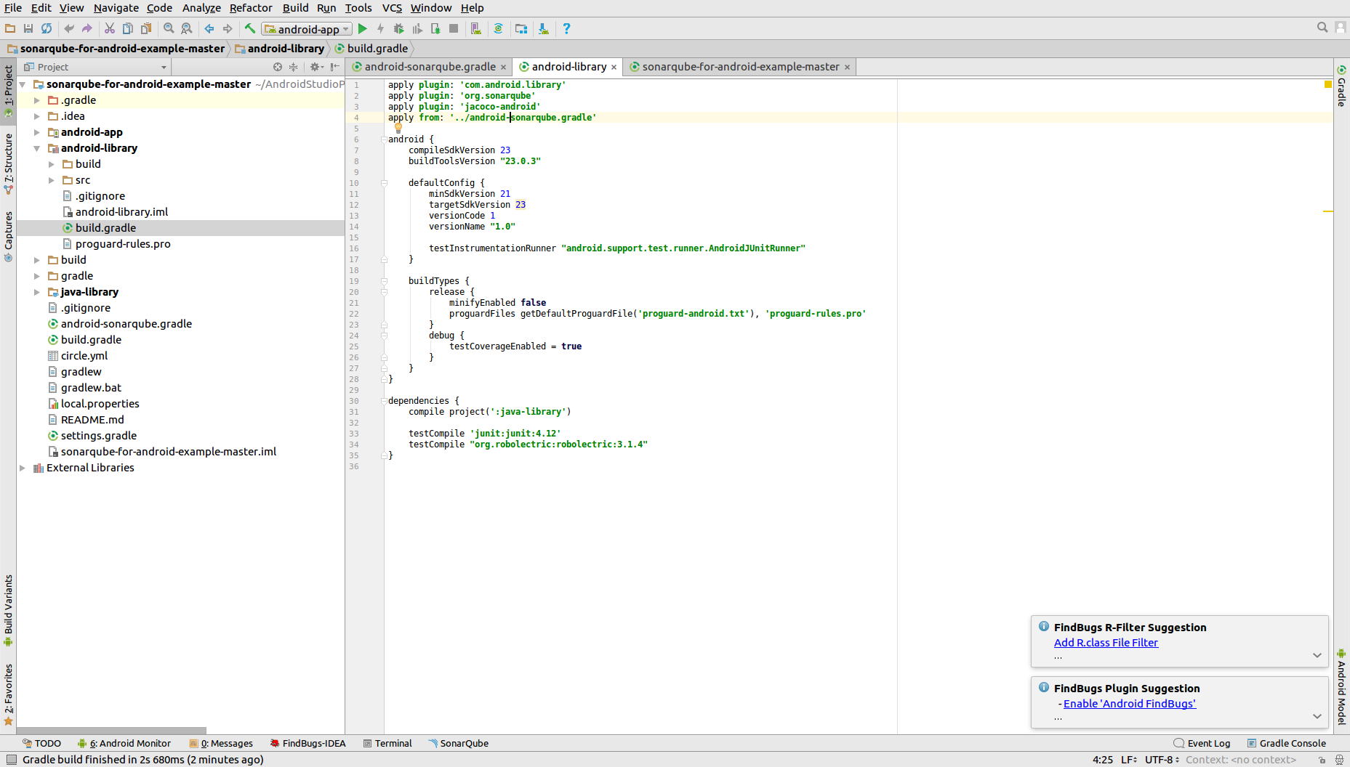Click the Search Everywhere magnifier icon

[1322, 28]
